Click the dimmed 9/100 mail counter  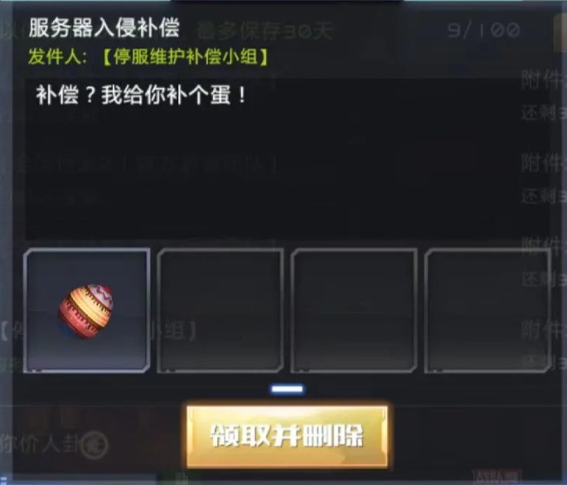[x=484, y=30]
